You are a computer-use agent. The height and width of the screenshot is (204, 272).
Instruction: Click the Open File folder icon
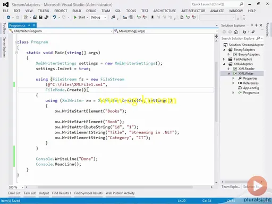pyautogui.click(x=35, y=17)
